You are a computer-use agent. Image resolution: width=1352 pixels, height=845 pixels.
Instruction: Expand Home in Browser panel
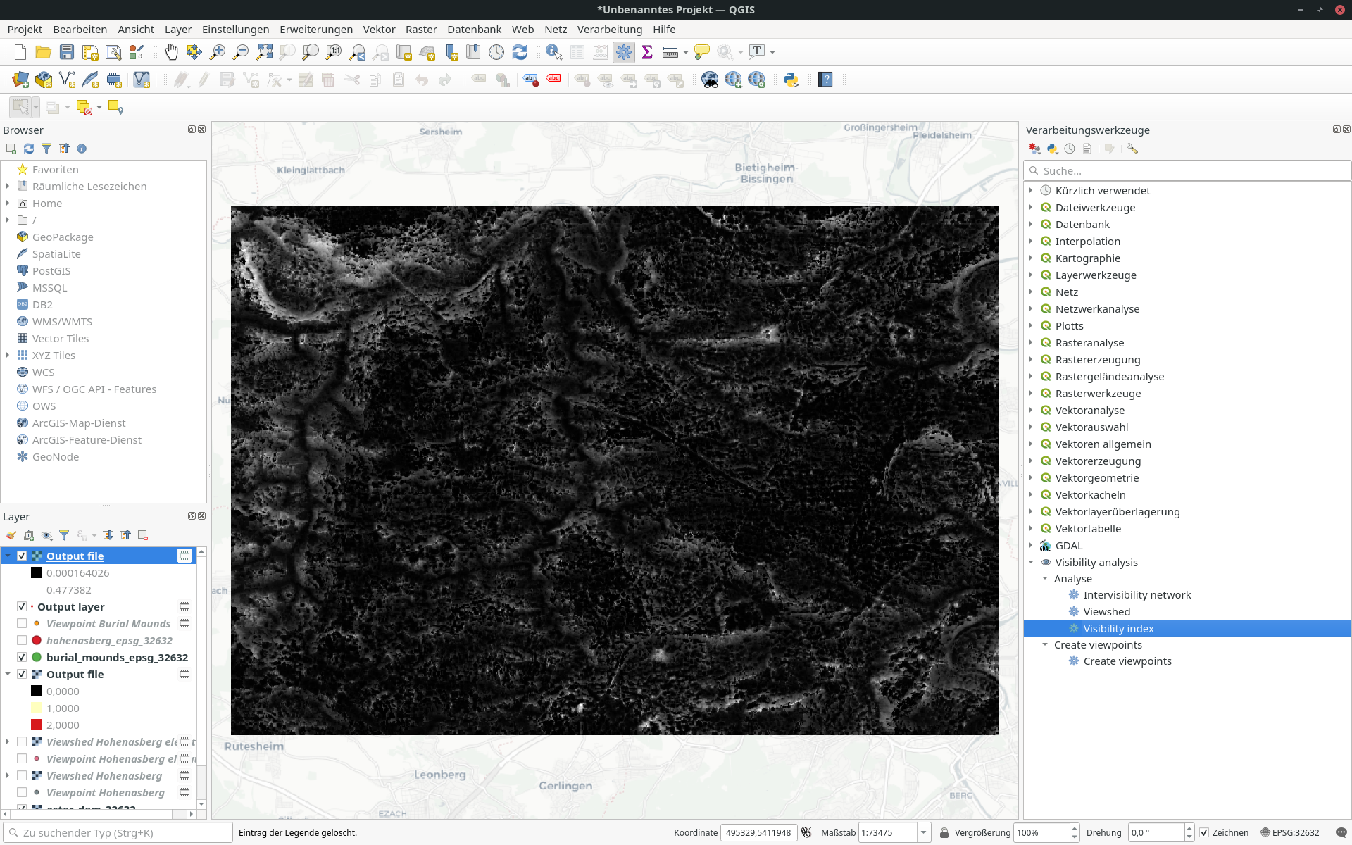pyautogui.click(x=8, y=203)
